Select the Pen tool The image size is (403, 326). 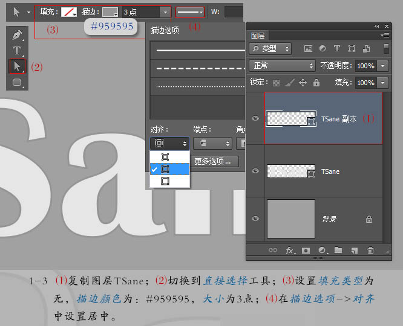pos(17,35)
